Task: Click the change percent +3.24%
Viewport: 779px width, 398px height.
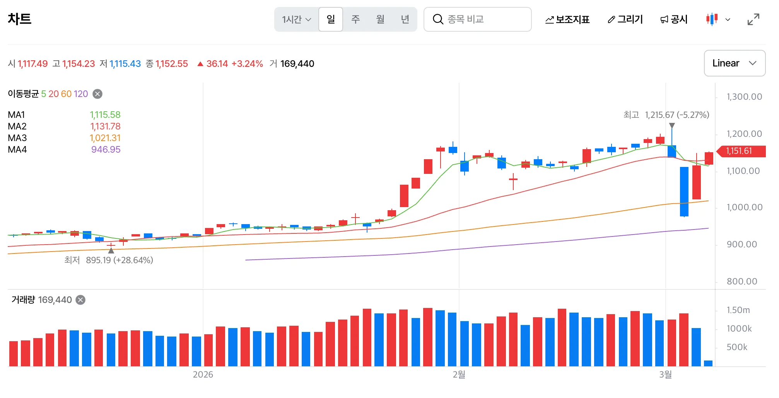Action: [x=247, y=64]
